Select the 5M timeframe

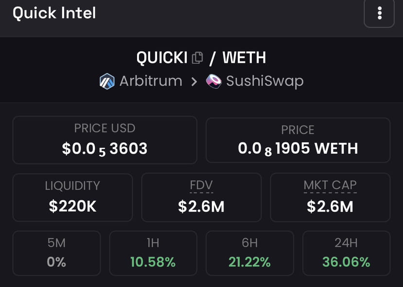[56, 253]
